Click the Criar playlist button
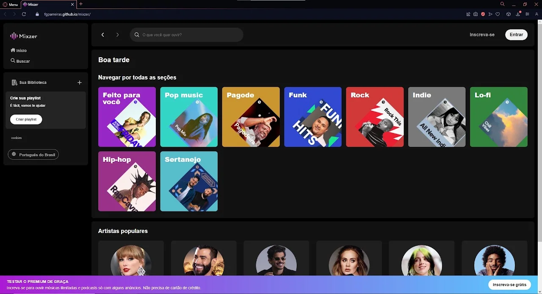542x294 pixels. pyautogui.click(x=26, y=119)
